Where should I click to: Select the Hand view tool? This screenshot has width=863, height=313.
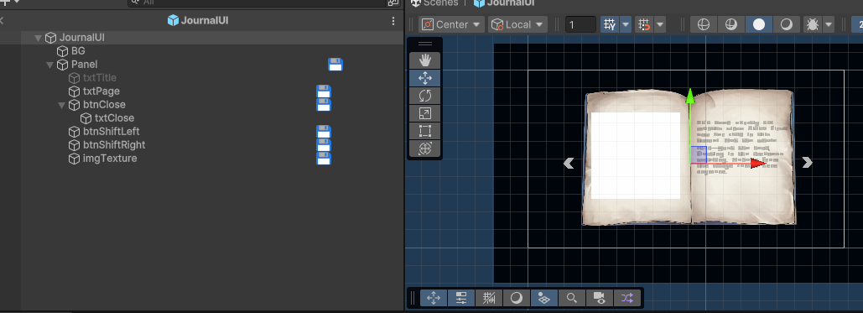click(425, 60)
